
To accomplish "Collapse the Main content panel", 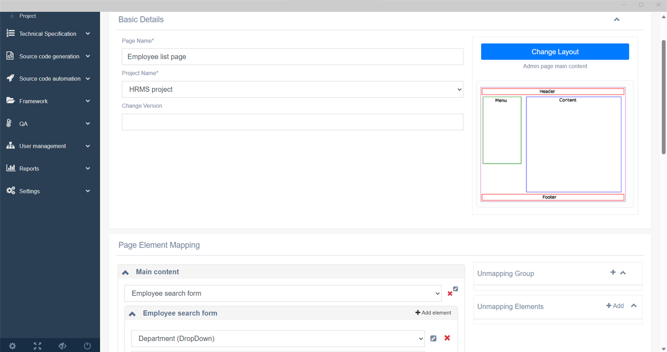I will click(x=125, y=272).
